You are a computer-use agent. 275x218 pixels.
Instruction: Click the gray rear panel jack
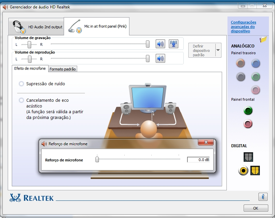point(241,77)
